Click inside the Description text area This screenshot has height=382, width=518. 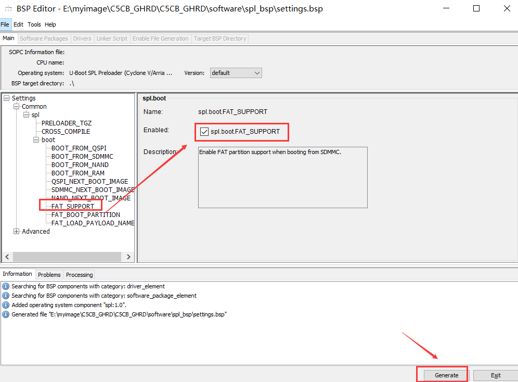pos(283,177)
